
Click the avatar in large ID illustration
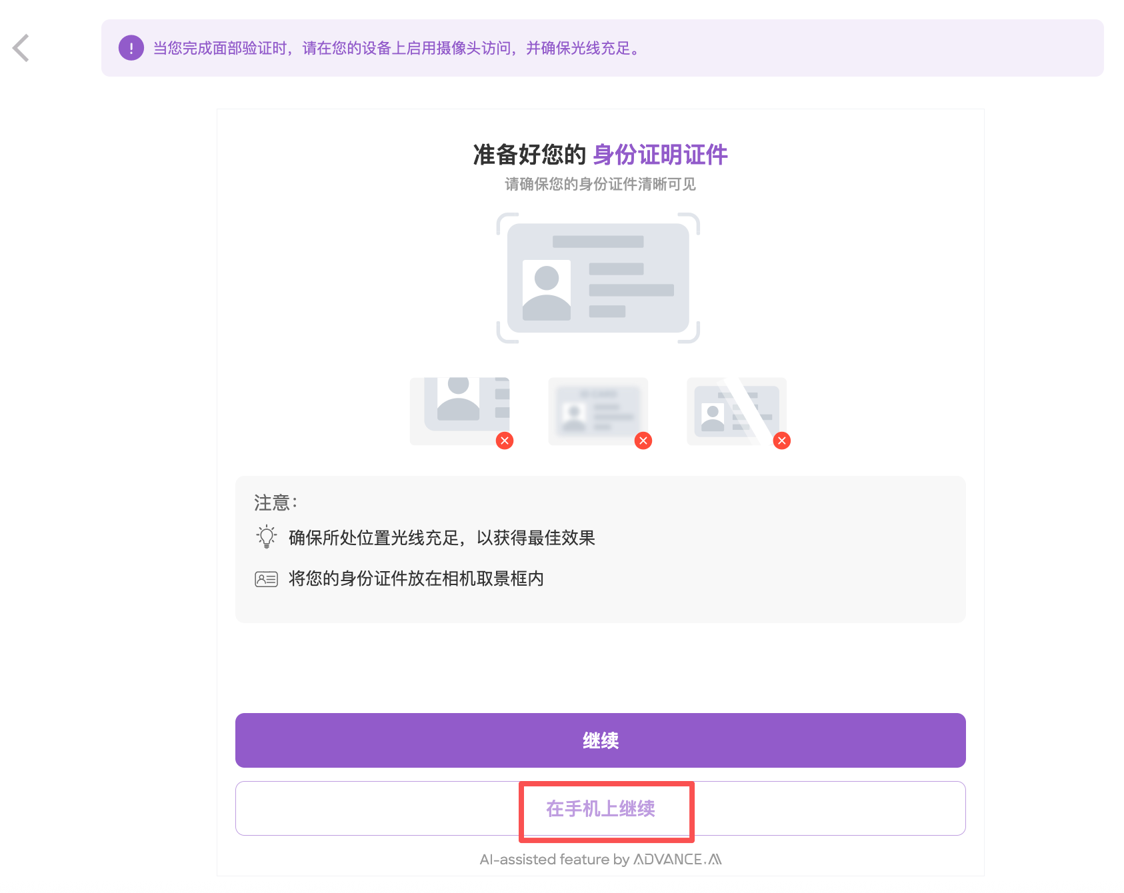click(547, 290)
